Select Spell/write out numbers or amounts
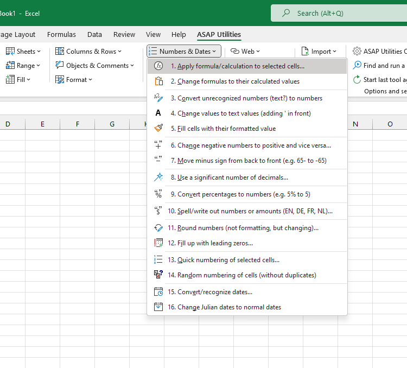 (247, 211)
